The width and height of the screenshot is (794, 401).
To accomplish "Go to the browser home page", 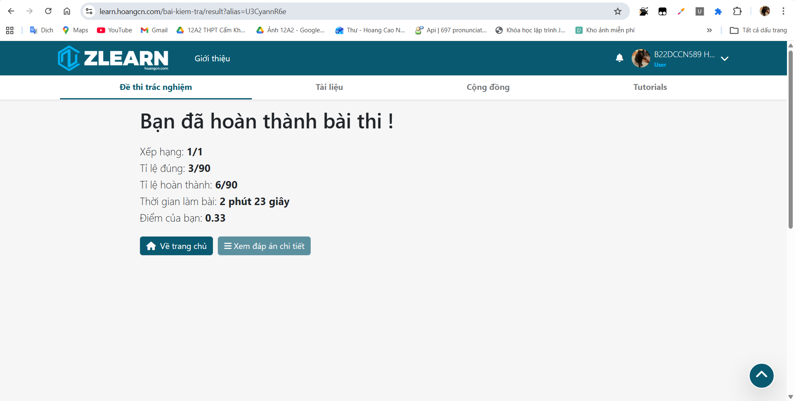I will (67, 11).
